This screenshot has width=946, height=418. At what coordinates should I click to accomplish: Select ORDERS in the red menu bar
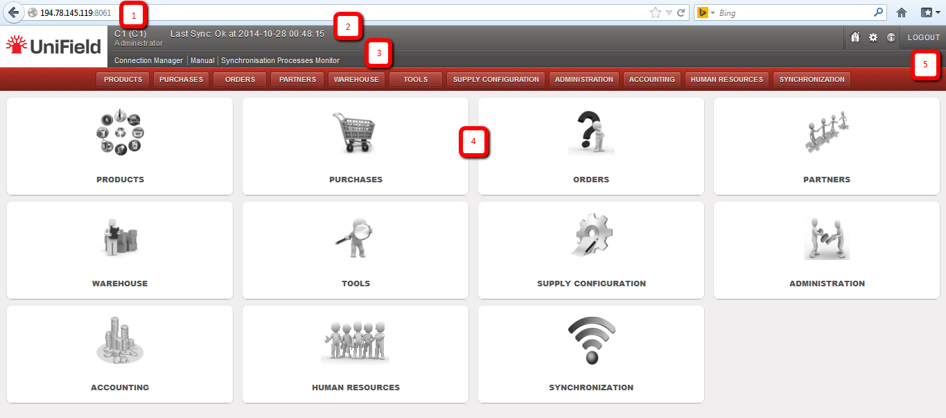240,79
